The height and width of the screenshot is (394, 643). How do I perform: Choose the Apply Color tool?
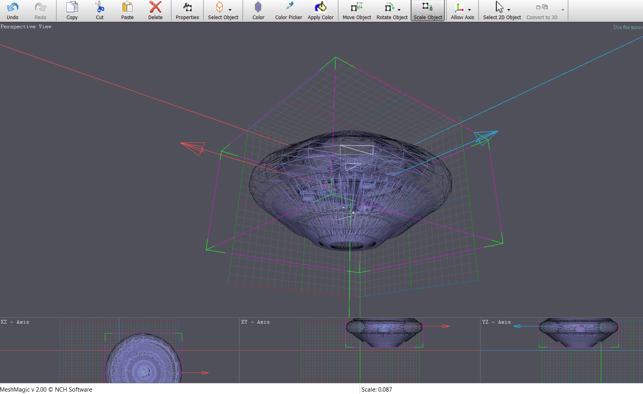(x=321, y=11)
